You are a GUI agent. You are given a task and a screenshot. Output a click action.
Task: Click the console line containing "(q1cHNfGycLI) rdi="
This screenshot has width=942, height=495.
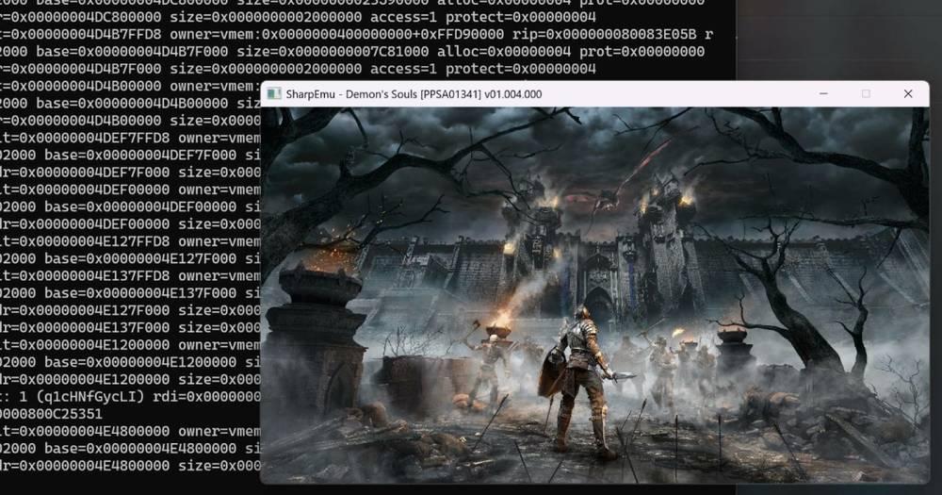pyautogui.click(x=130, y=397)
